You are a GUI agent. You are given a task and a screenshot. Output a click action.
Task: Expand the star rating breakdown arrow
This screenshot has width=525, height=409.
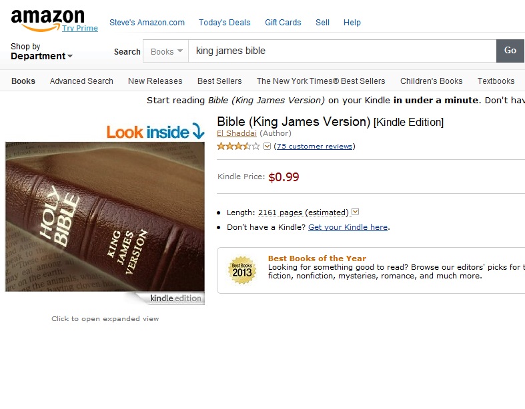(267, 146)
